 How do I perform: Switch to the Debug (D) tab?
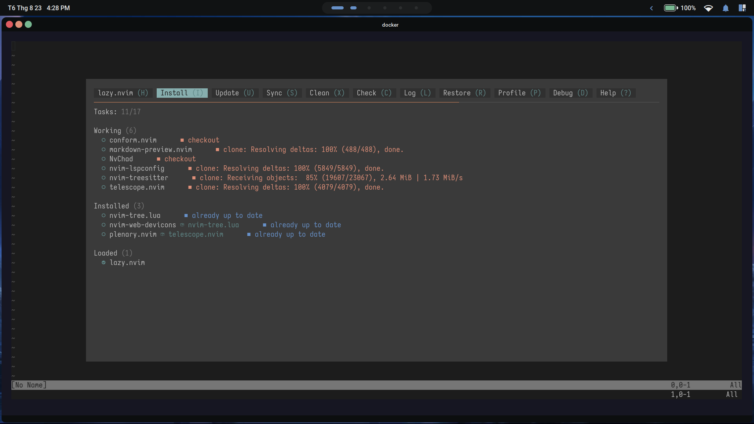571,93
